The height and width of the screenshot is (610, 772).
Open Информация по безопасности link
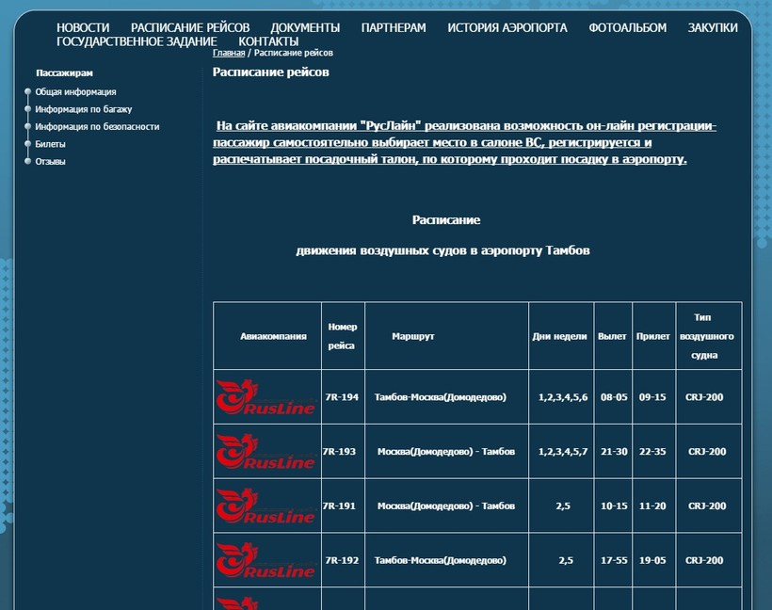[x=97, y=126]
